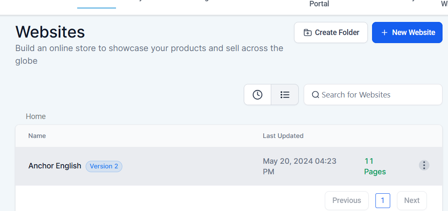Open the Anchor English website
This screenshot has width=448, height=211.
(55, 166)
